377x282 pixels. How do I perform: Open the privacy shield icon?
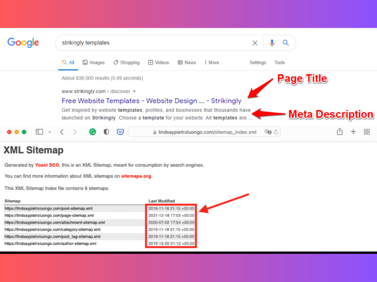coord(106,132)
